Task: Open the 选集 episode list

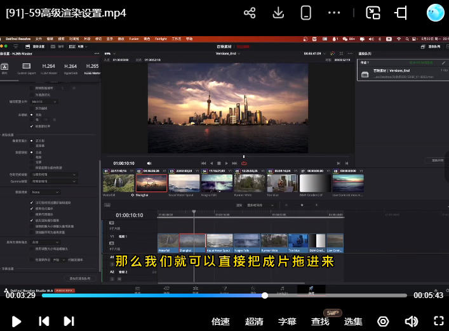Action: tap(353, 321)
